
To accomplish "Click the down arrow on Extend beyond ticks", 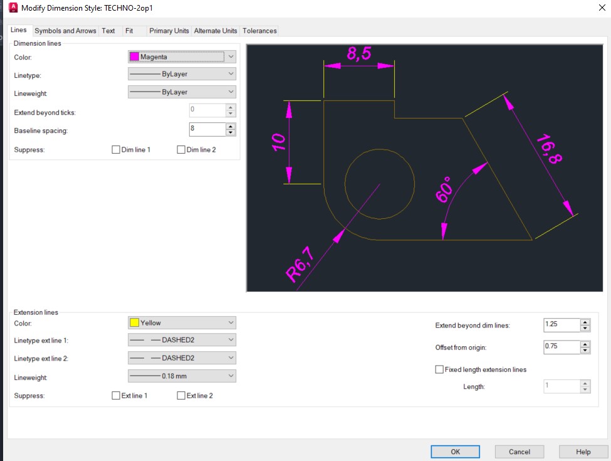I will [x=231, y=114].
